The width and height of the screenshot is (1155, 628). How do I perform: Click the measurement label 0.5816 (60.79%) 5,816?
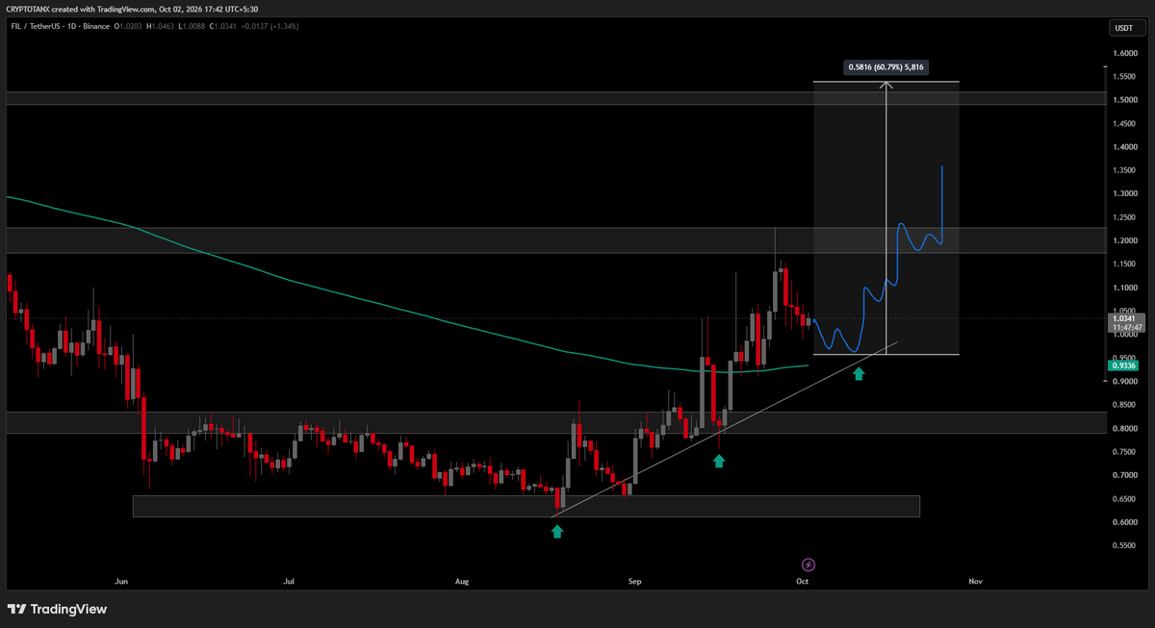(x=887, y=67)
